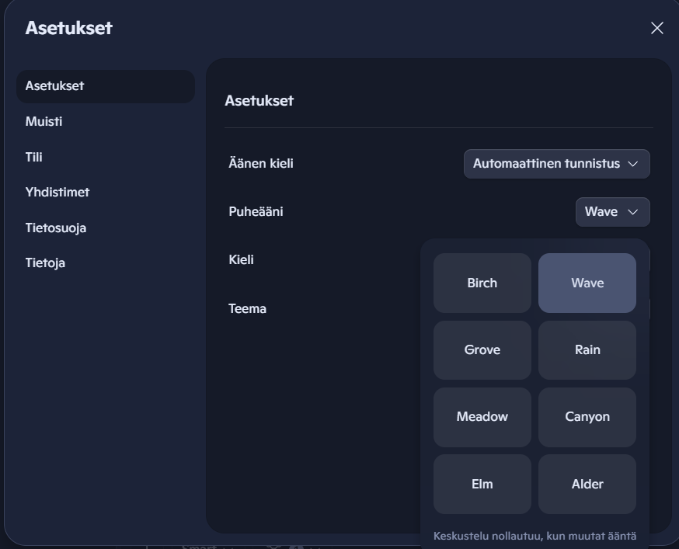The height and width of the screenshot is (549, 679).
Task: Close the Asetukset settings dialog
Action: coord(656,28)
